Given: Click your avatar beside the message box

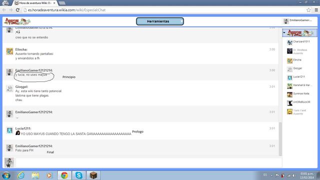Looking at the screenshot, I should coord(9,162).
